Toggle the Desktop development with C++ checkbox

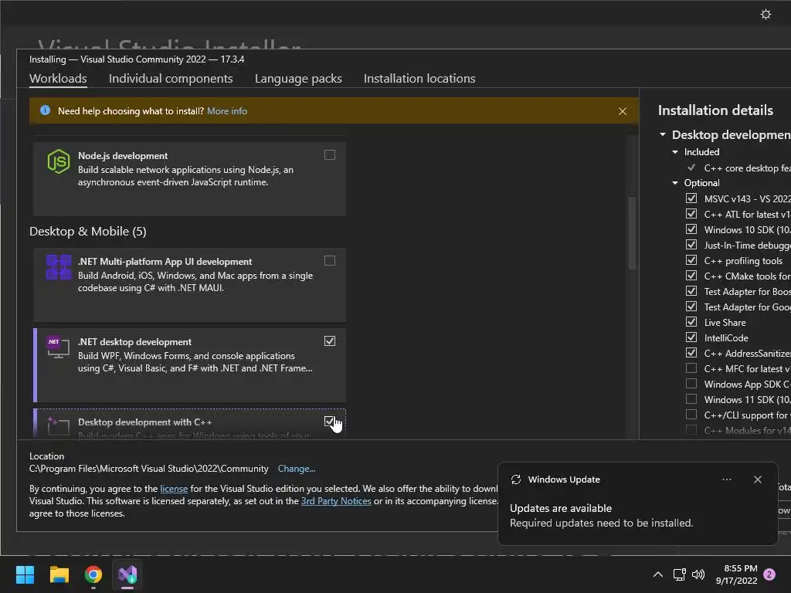329,421
